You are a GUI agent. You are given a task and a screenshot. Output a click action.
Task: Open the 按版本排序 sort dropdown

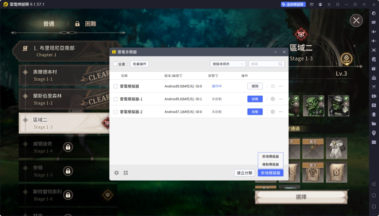point(228,64)
